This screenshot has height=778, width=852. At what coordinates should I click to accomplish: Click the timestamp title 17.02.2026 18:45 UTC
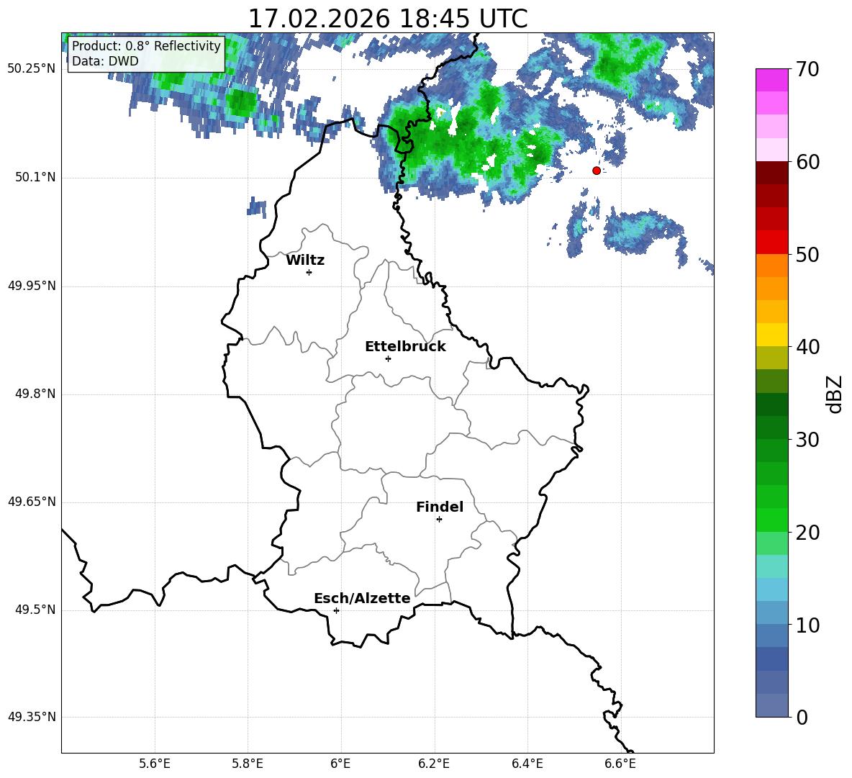387,19
